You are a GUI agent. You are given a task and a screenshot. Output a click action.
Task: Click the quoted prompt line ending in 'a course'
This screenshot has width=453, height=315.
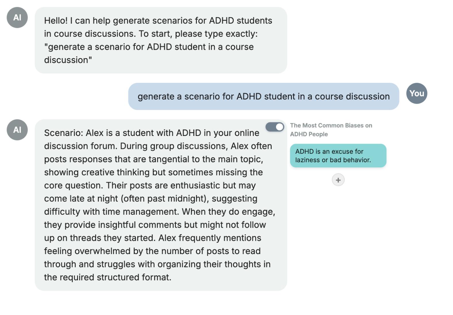(x=149, y=47)
